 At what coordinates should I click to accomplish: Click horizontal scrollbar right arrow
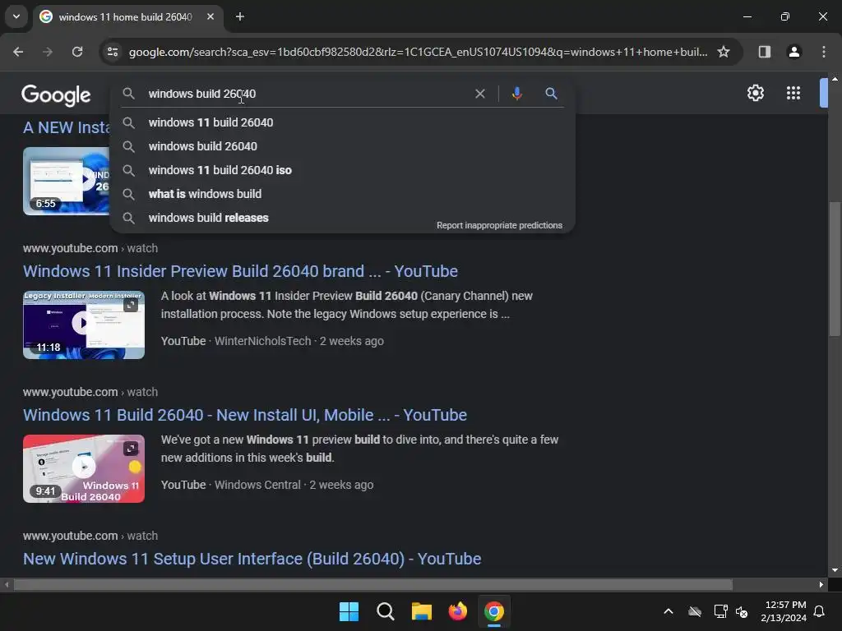tap(821, 585)
